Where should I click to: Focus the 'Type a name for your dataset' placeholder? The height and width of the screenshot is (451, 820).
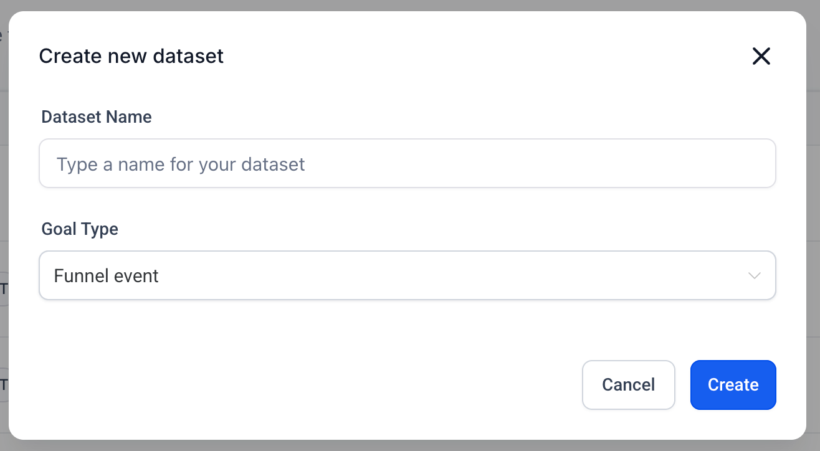[181, 164]
